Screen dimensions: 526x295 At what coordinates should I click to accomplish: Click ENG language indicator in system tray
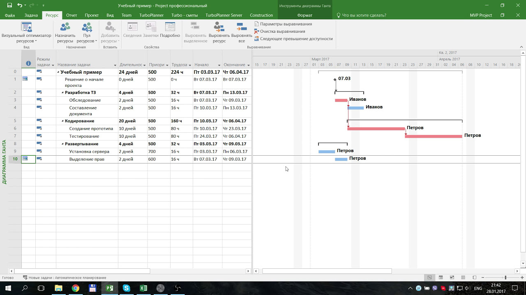click(478, 288)
